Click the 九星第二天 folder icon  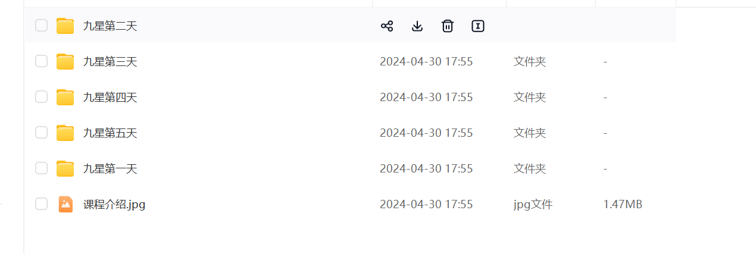click(x=65, y=26)
